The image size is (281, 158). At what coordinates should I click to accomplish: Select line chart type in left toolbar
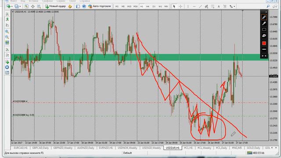click(7, 25)
